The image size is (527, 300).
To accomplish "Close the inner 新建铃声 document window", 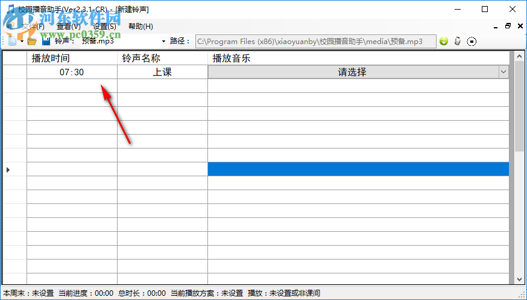I will tap(520, 26).
